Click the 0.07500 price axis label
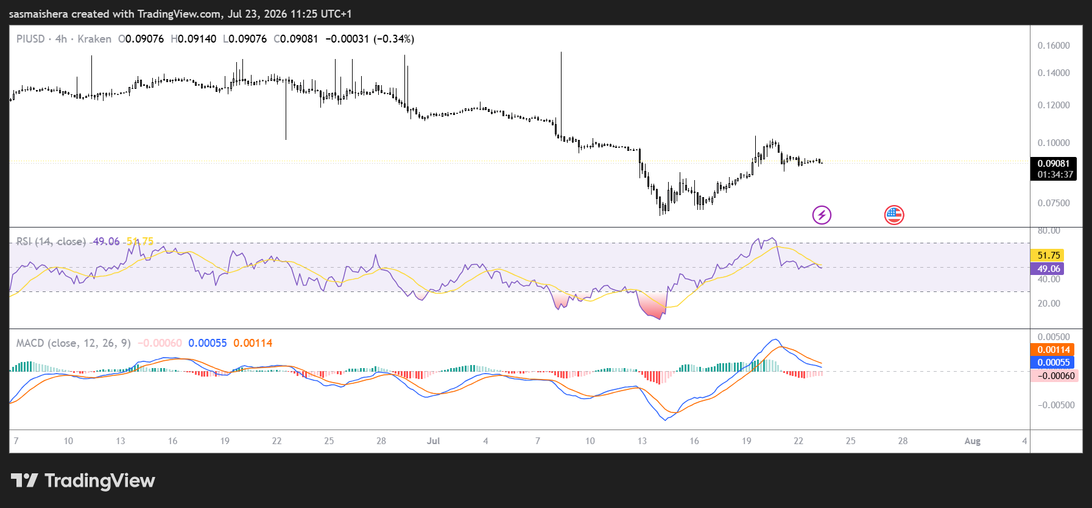This screenshot has height=508, width=1092. 1054,203
